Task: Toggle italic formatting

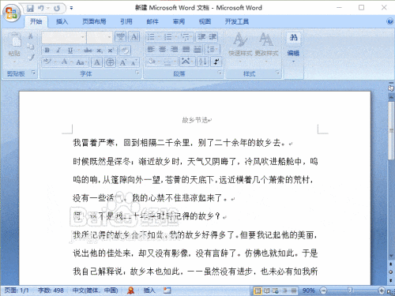Action: click(58, 50)
